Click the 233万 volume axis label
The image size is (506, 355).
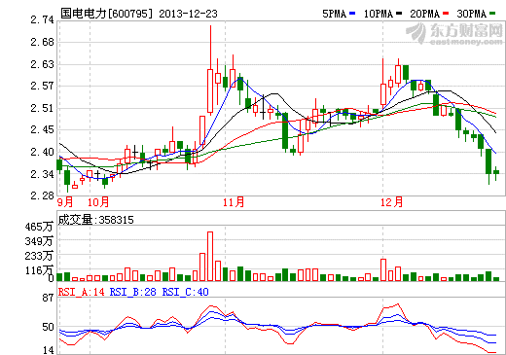(x=39, y=256)
